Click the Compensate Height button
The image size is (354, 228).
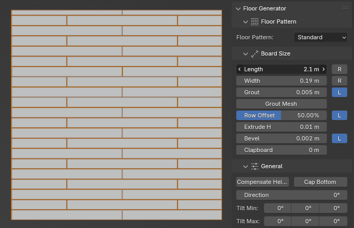point(263,182)
